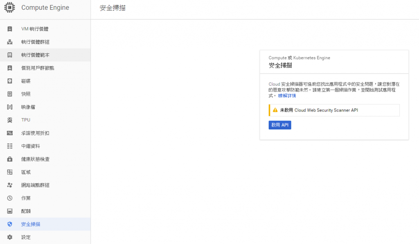Click the 磁碟 disk icon
419x244 pixels.
pos(10,81)
